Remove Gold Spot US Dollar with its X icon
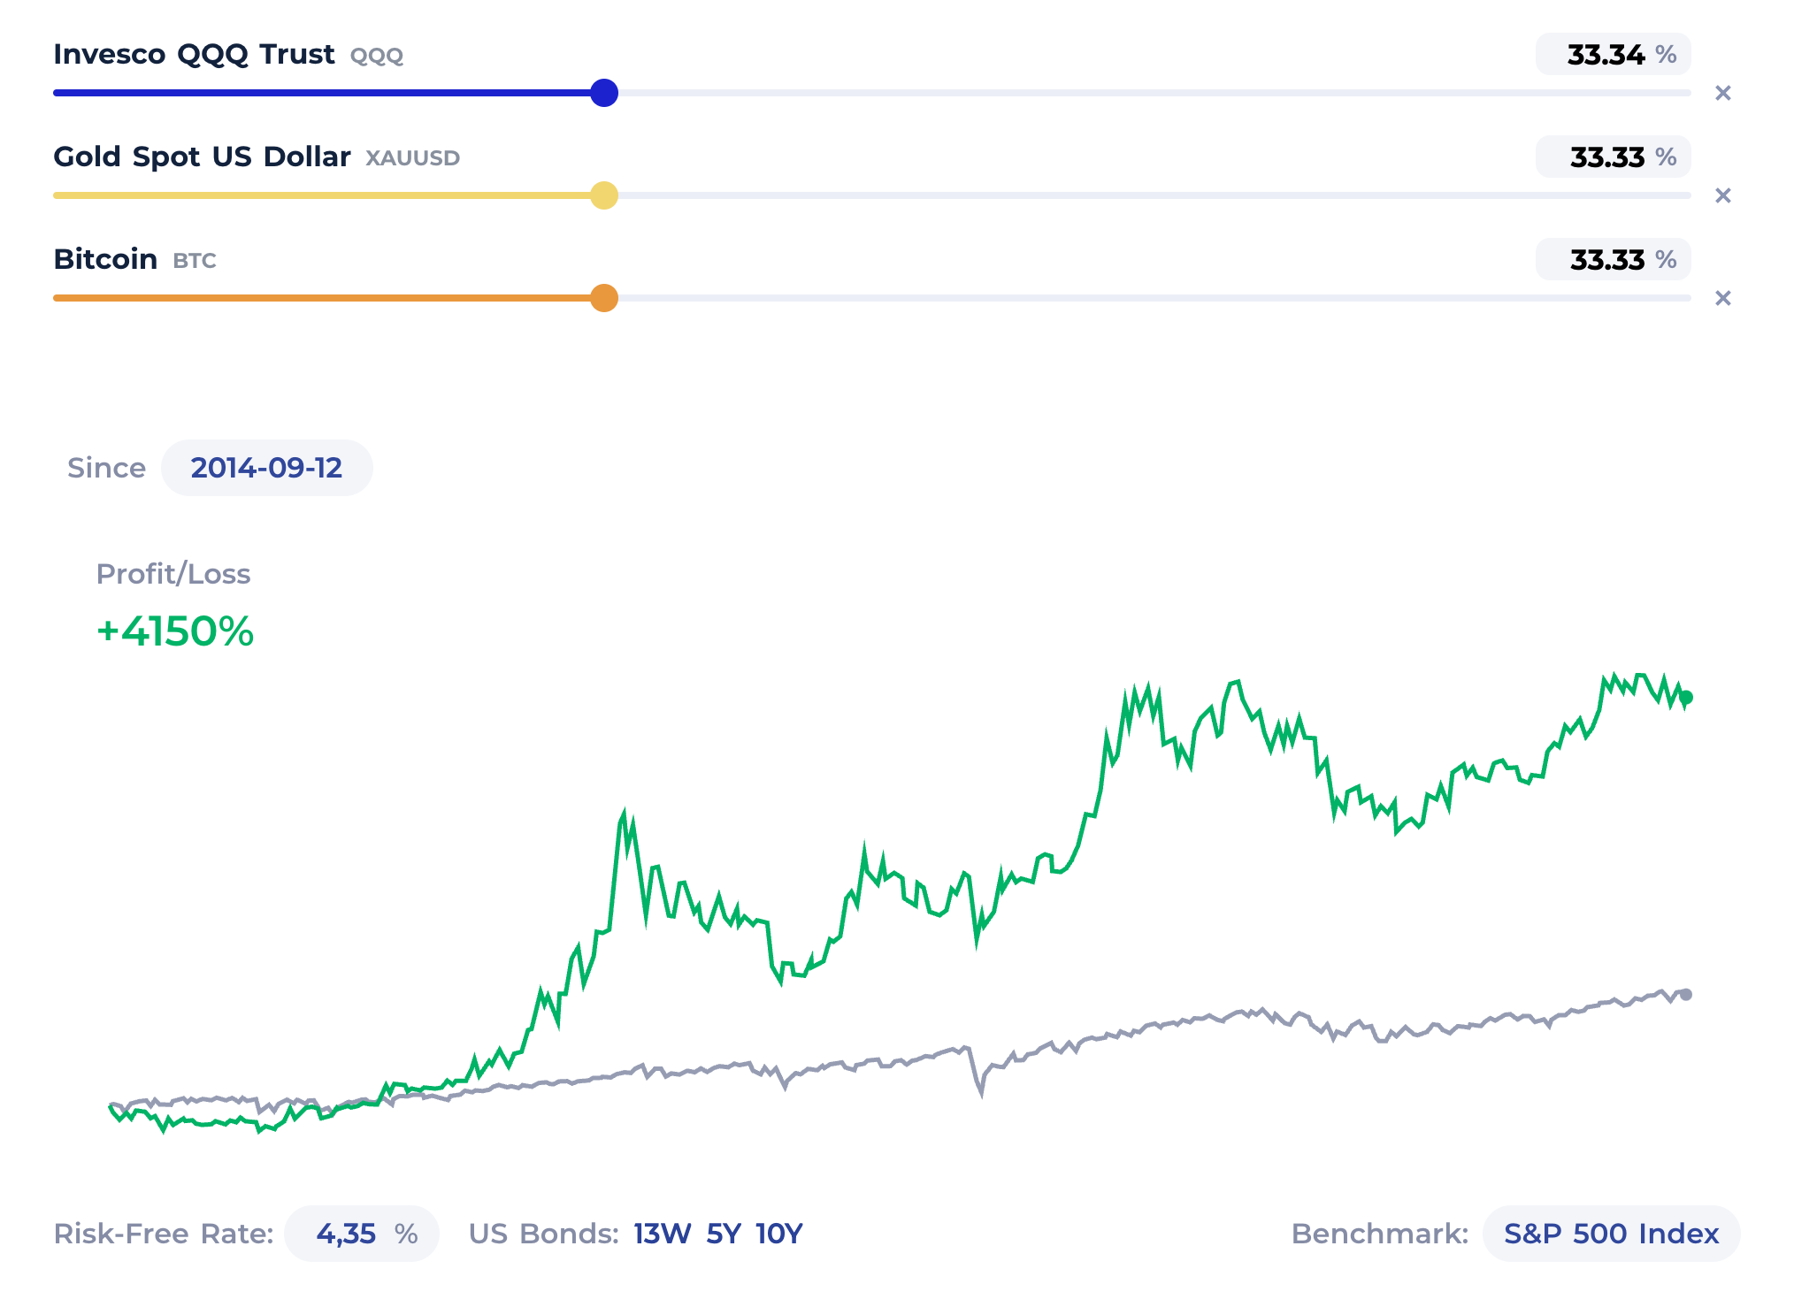 pyautogui.click(x=1722, y=195)
